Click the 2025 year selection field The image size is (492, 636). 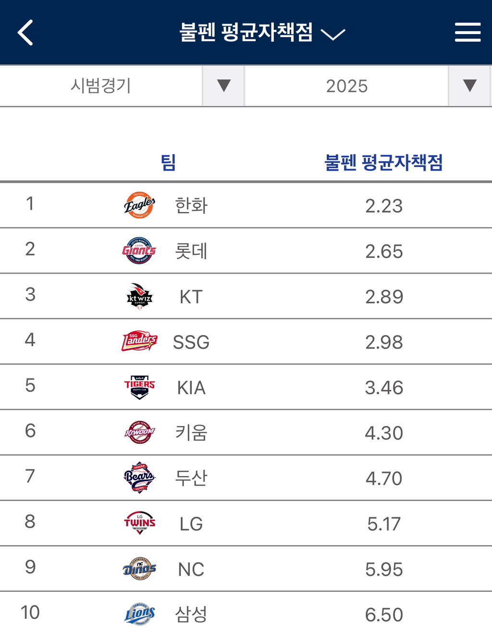pos(347,86)
